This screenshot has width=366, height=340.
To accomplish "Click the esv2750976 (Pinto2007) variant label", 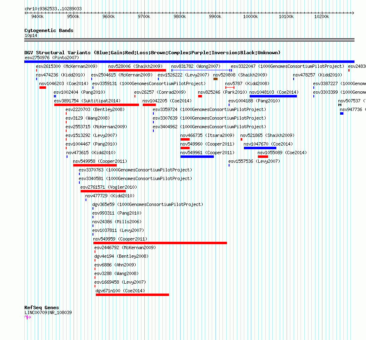I will 52,58.
